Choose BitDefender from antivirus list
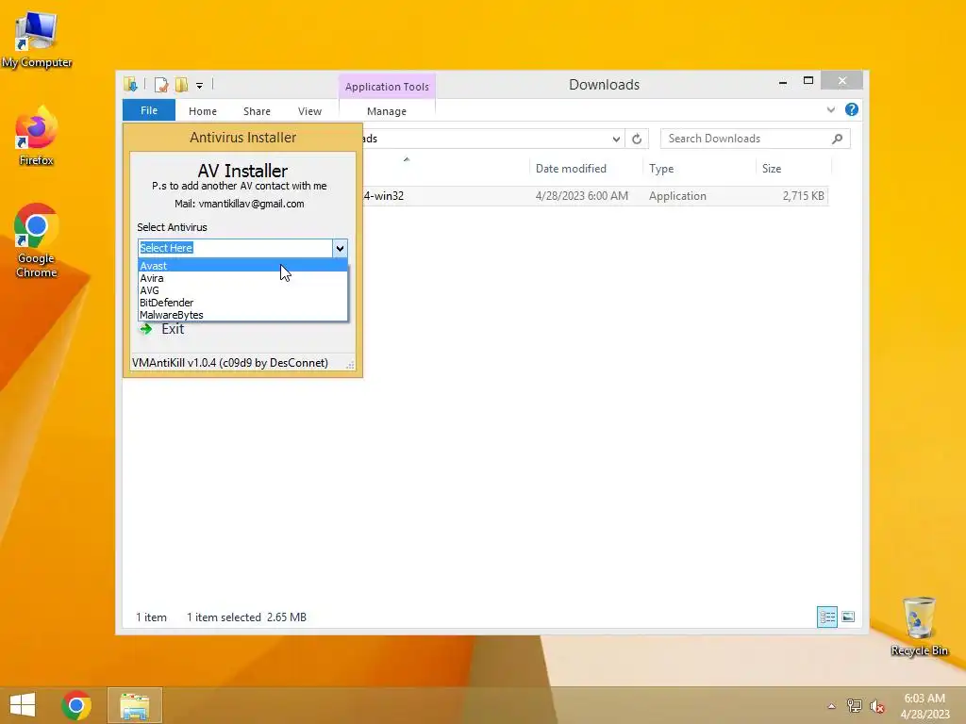 click(242, 303)
